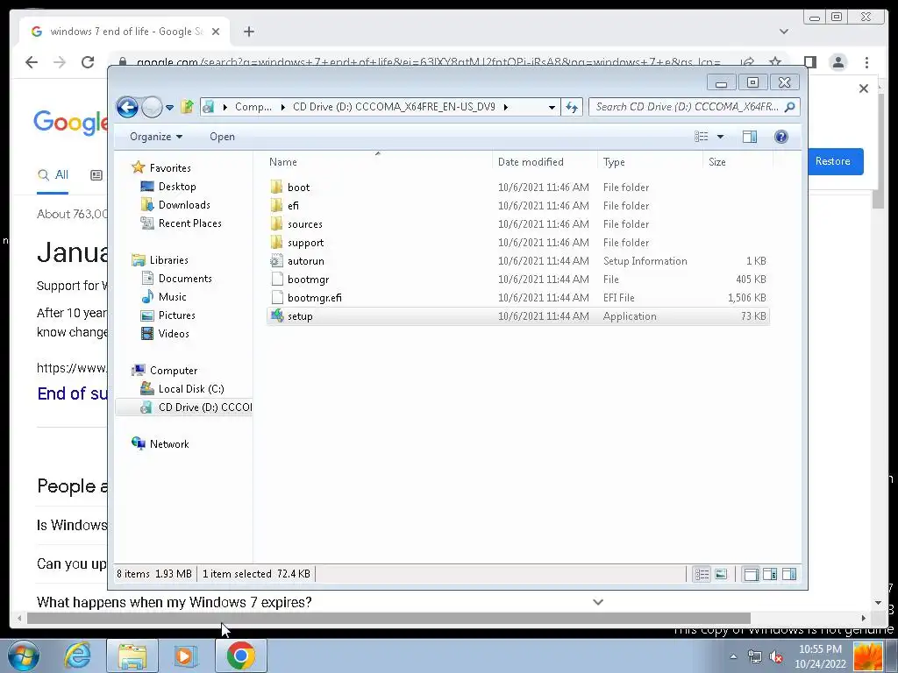Click Chrome horizontal scrollbar
This screenshot has width=898, height=673.
click(x=388, y=618)
